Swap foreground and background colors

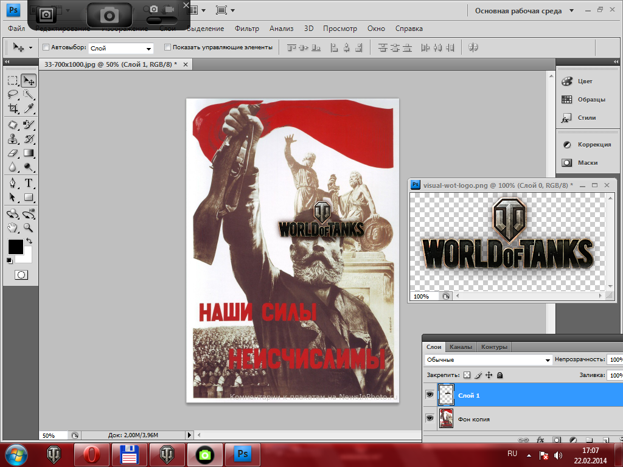point(29,241)
